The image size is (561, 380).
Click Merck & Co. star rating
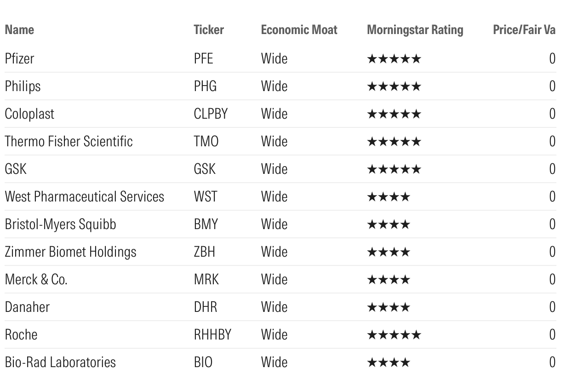point(388,279)
